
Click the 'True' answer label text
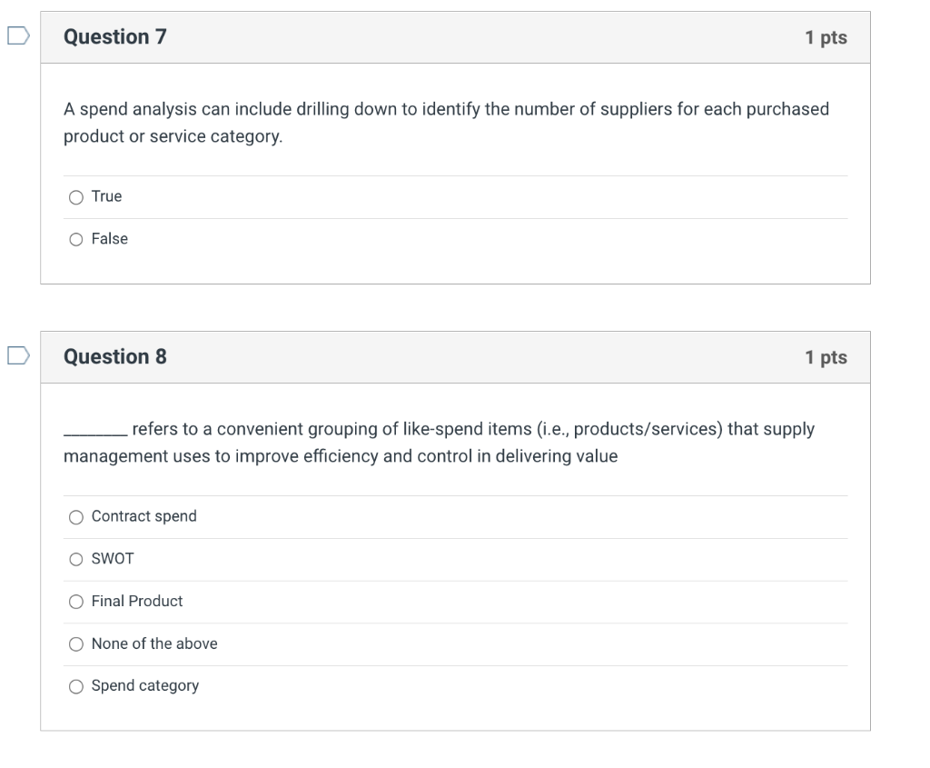[106, 197]
